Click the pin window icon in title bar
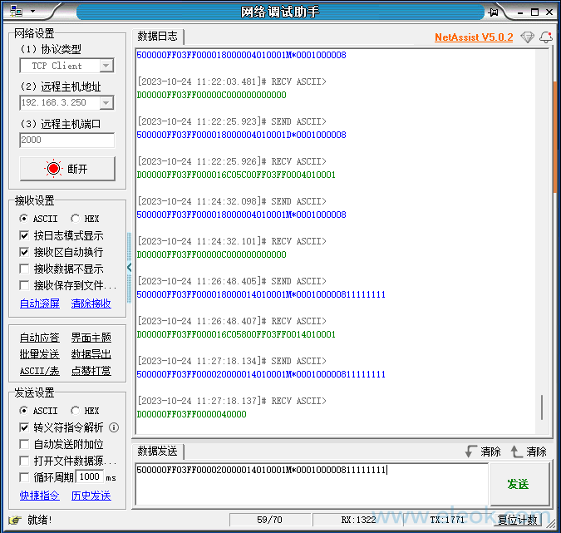 (x=494, y=12)
